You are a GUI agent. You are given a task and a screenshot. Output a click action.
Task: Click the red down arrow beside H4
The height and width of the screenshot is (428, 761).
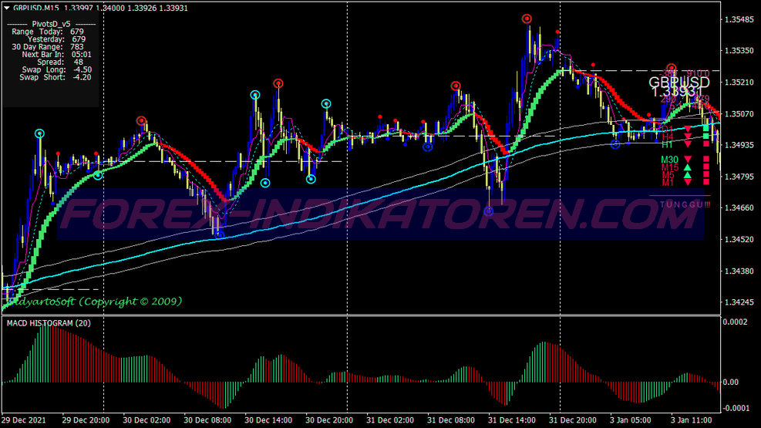(x=688, y=136)
